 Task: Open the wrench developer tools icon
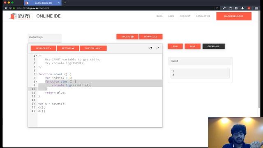[224, 8]
